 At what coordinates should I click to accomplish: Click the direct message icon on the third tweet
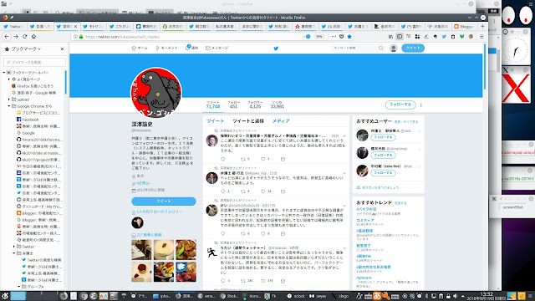tap(283, 234)
